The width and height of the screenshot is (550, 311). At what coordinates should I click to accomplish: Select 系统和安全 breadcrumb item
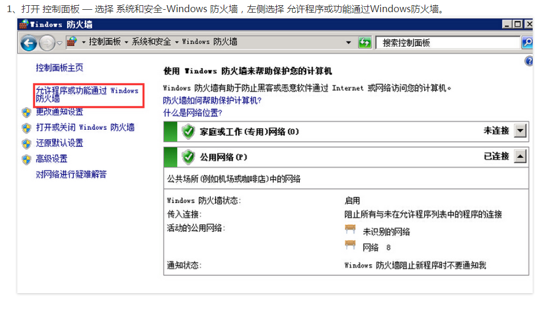pos(151,42)
